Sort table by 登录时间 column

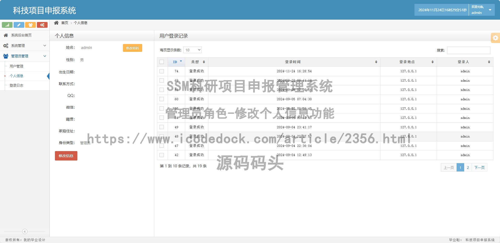(x=294, y=62)
